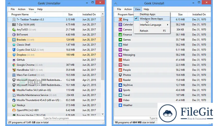Choose Desktop Apps from the View menu
The image size is (218, 126).
click(152, 14)
